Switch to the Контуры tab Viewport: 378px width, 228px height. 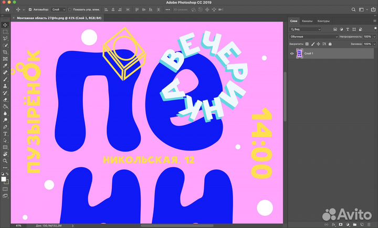pyautogui.click(x=323, y=21)
